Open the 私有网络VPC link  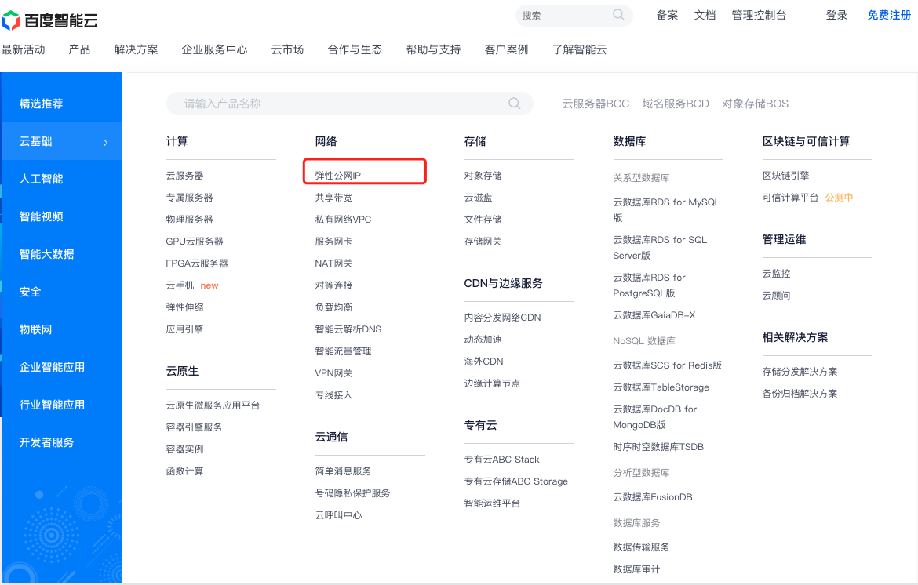click(x=343, y=220)
